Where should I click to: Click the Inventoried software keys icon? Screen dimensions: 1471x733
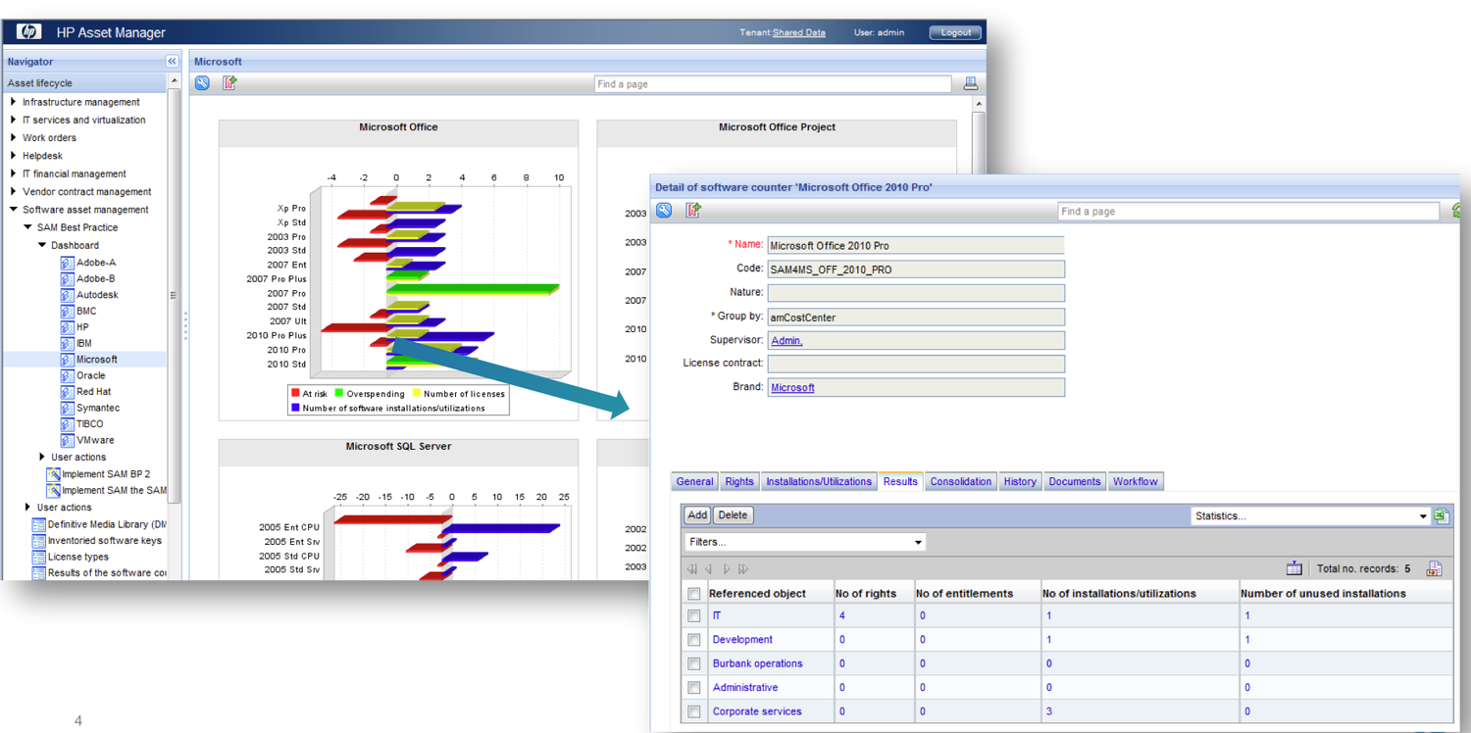(38, 541)
